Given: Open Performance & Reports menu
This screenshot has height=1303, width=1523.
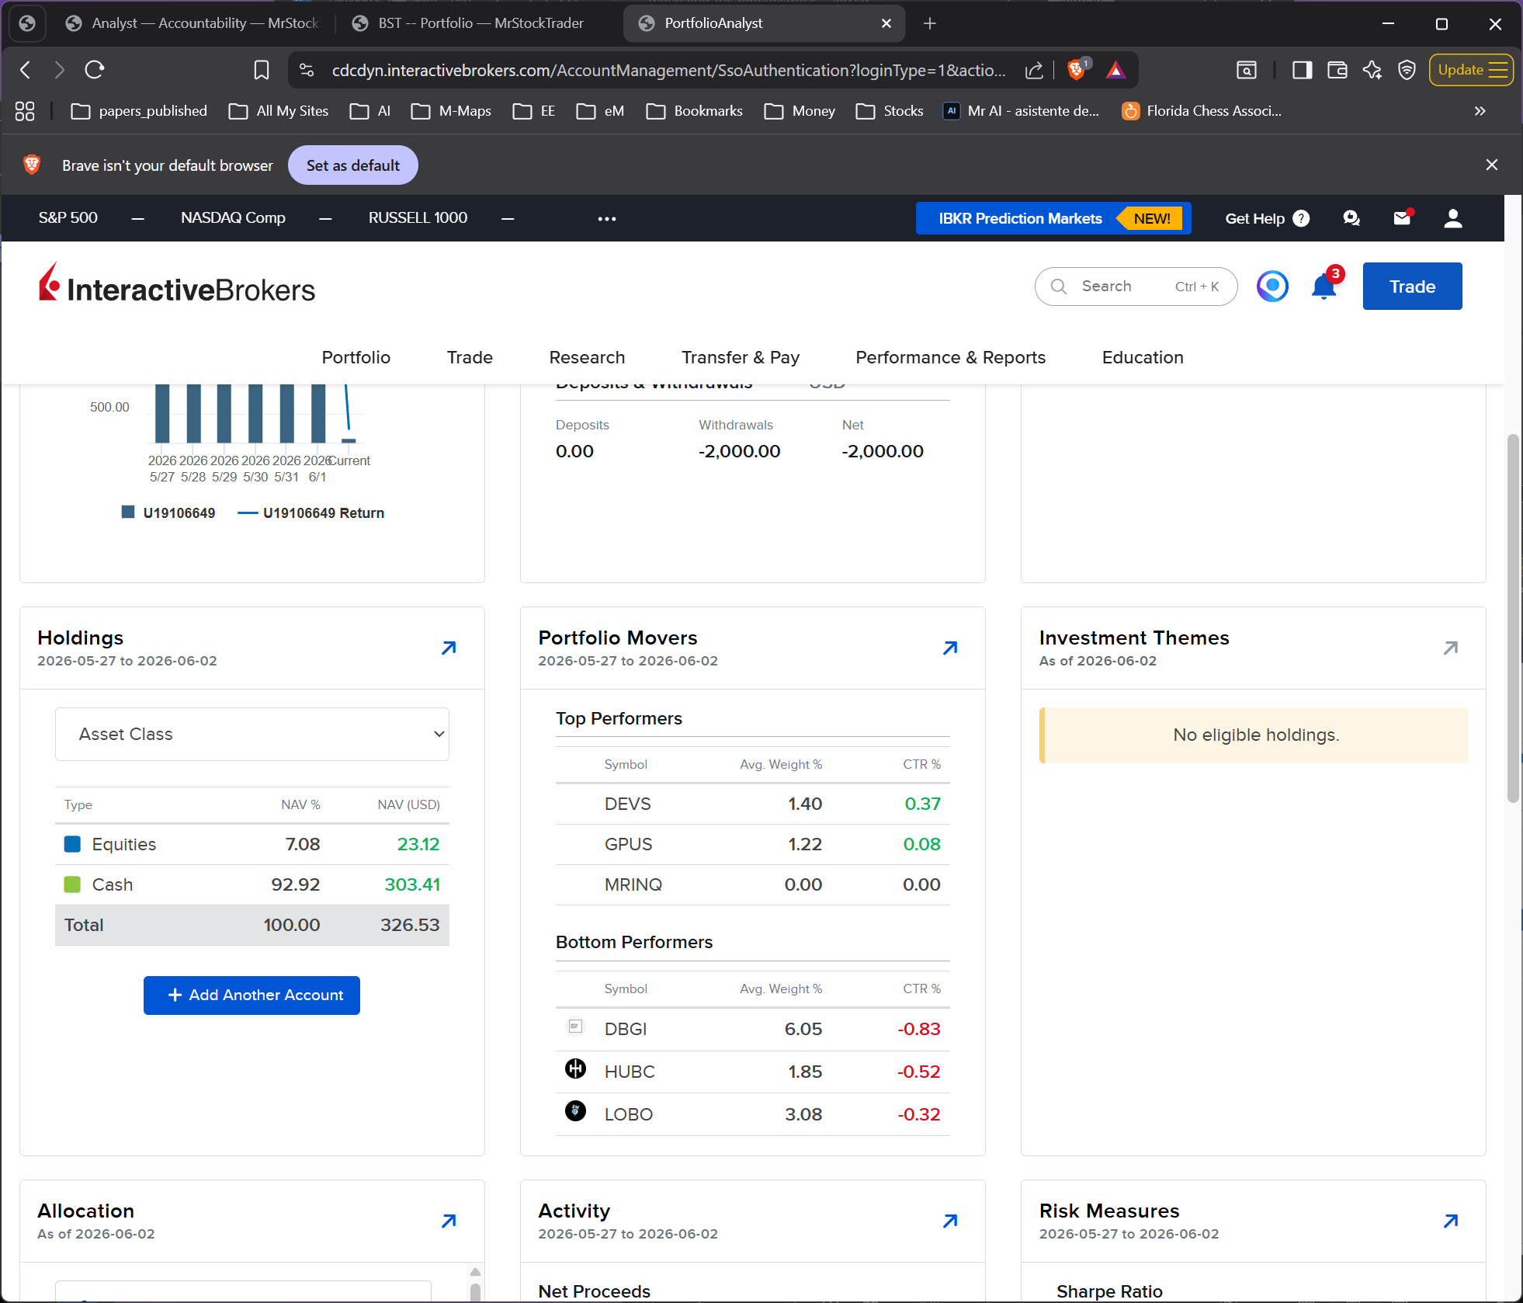Looking at the screenshot, I should pos(950,357).
